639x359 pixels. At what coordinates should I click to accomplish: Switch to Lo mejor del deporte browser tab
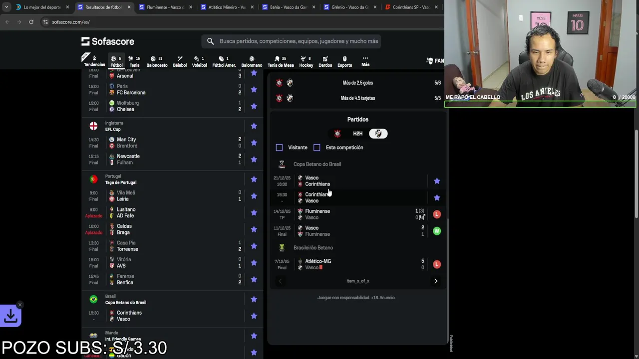(x=41, y=7)
